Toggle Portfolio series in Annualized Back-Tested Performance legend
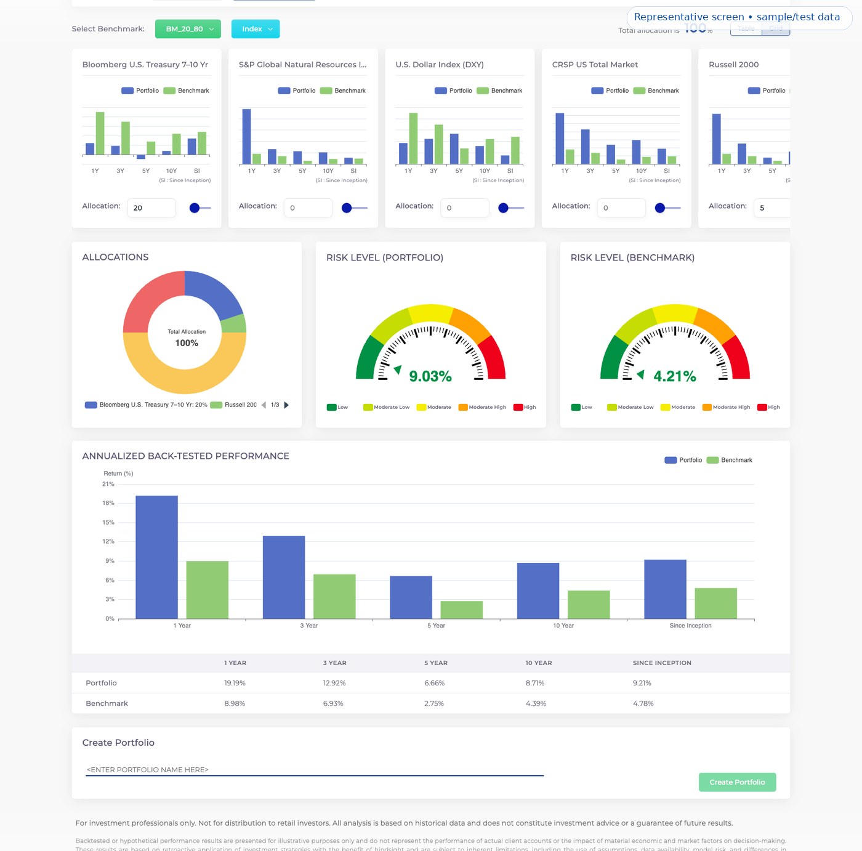Screen dimensions: 862x851 pyautogui.click(x=683, y=460)
